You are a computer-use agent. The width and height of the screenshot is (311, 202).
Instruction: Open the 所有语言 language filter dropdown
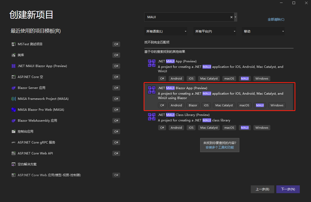166,31
